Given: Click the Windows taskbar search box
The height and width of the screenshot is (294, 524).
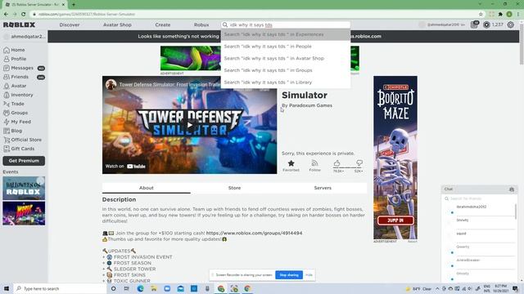Looking at the screenshot, I should click(x=60, y=288).
